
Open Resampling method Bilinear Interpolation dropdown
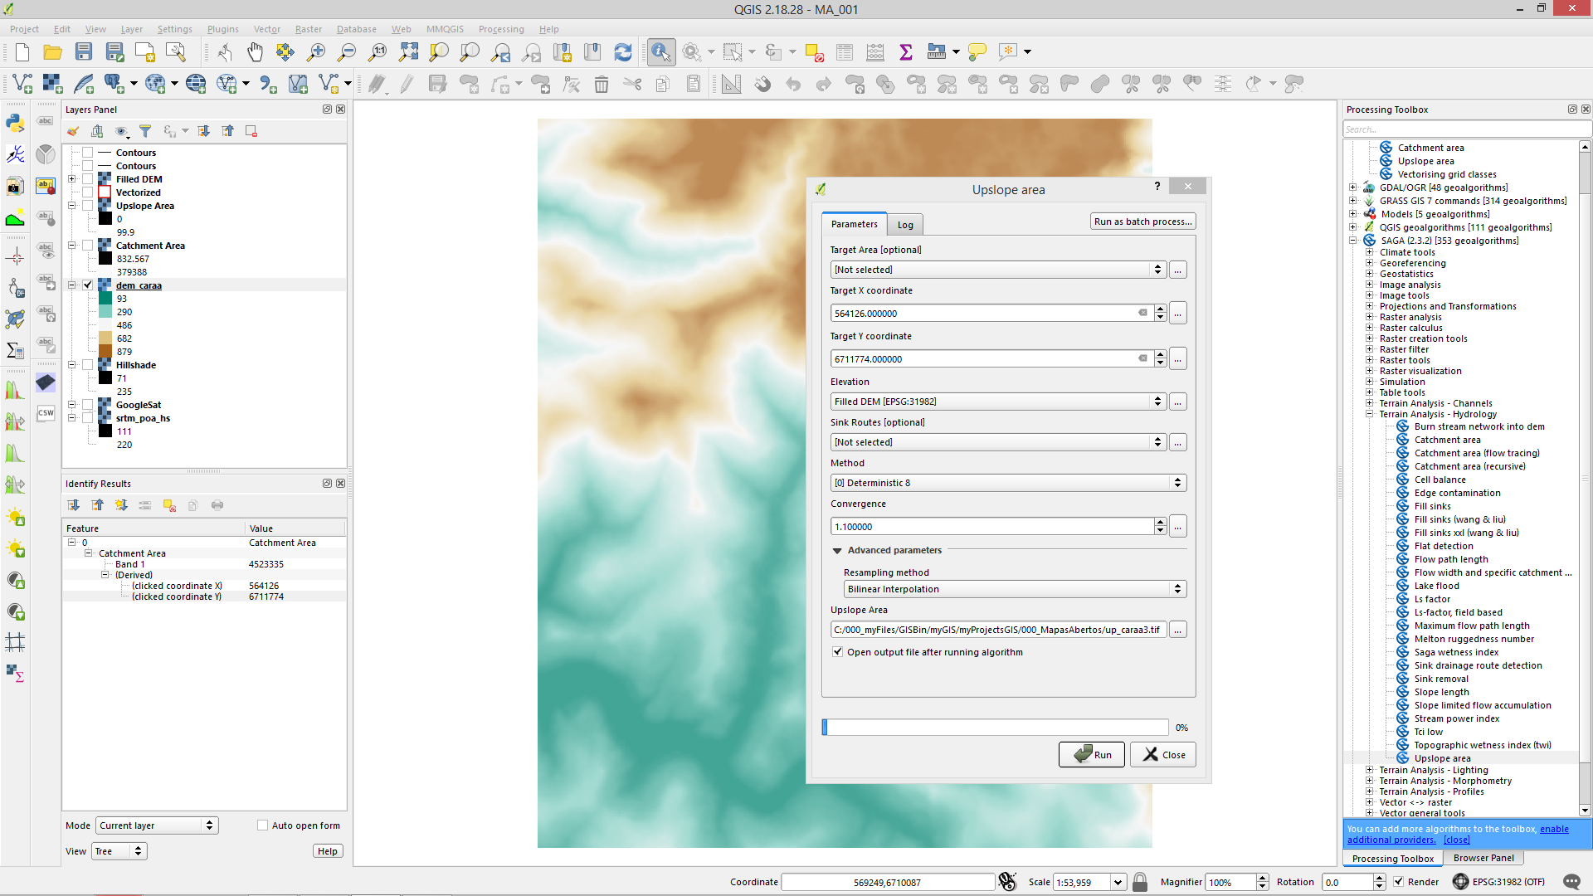[x=1015, y=589]
